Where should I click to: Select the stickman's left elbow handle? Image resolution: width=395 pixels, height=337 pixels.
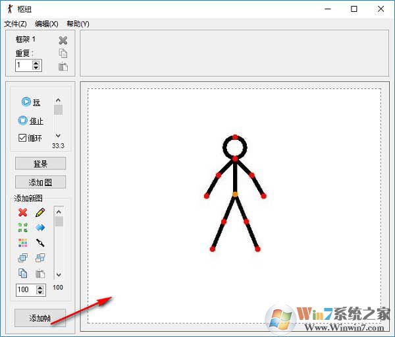(219, 175)
